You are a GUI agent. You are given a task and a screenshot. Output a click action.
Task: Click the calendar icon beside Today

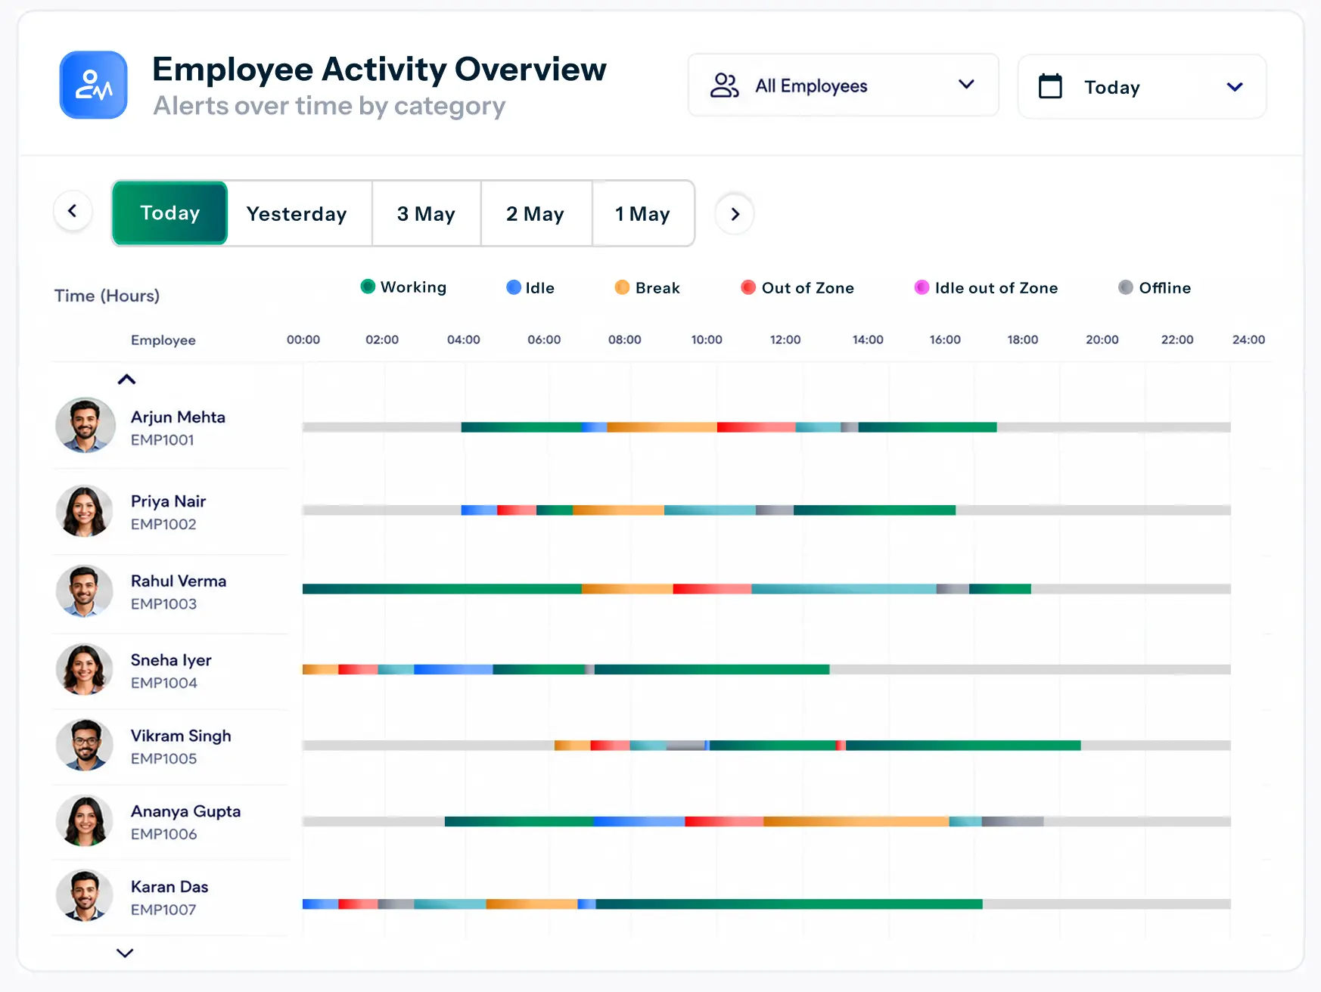pyautogui.click(x=1050, y=86)
